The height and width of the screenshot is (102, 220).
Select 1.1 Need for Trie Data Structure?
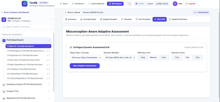click(28, 46)
